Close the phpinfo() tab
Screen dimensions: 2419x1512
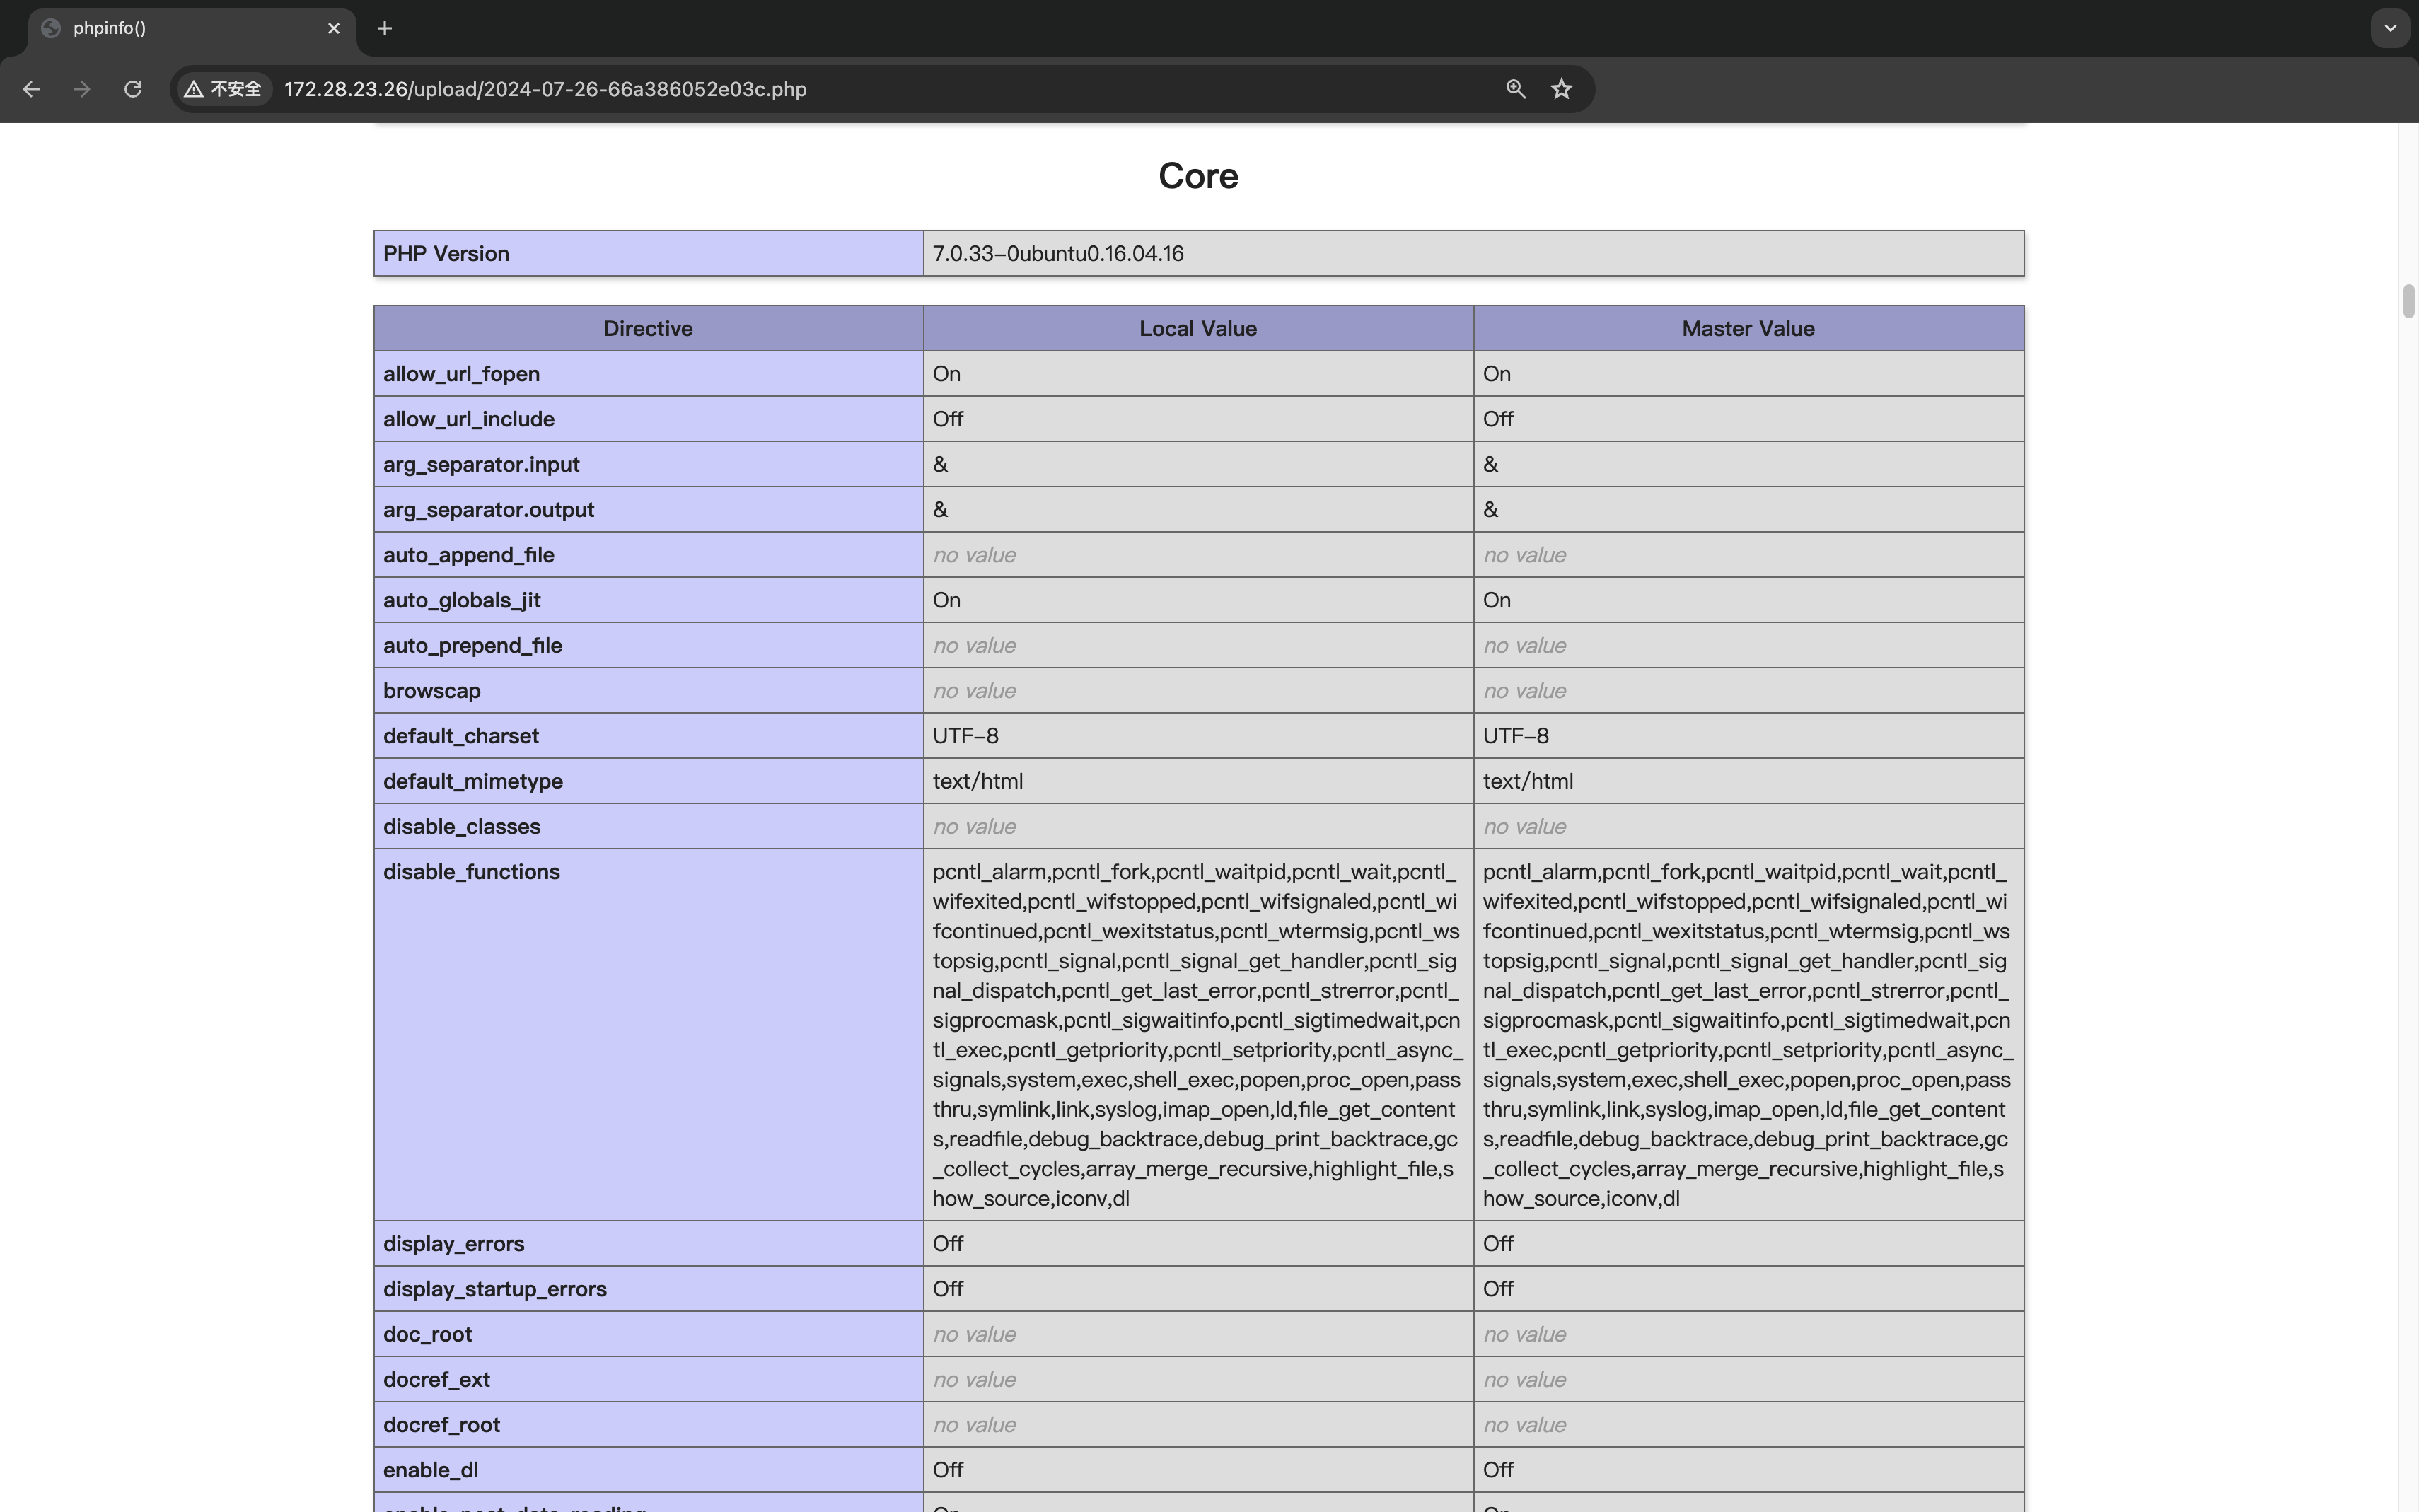[x=334, y=28]
